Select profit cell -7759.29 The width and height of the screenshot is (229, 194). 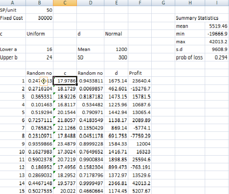pyautogui.click(x=140, y=136)
